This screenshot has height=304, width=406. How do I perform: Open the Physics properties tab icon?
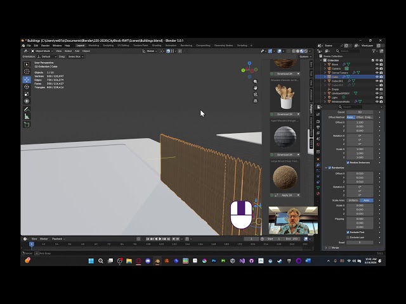point(318,176)
